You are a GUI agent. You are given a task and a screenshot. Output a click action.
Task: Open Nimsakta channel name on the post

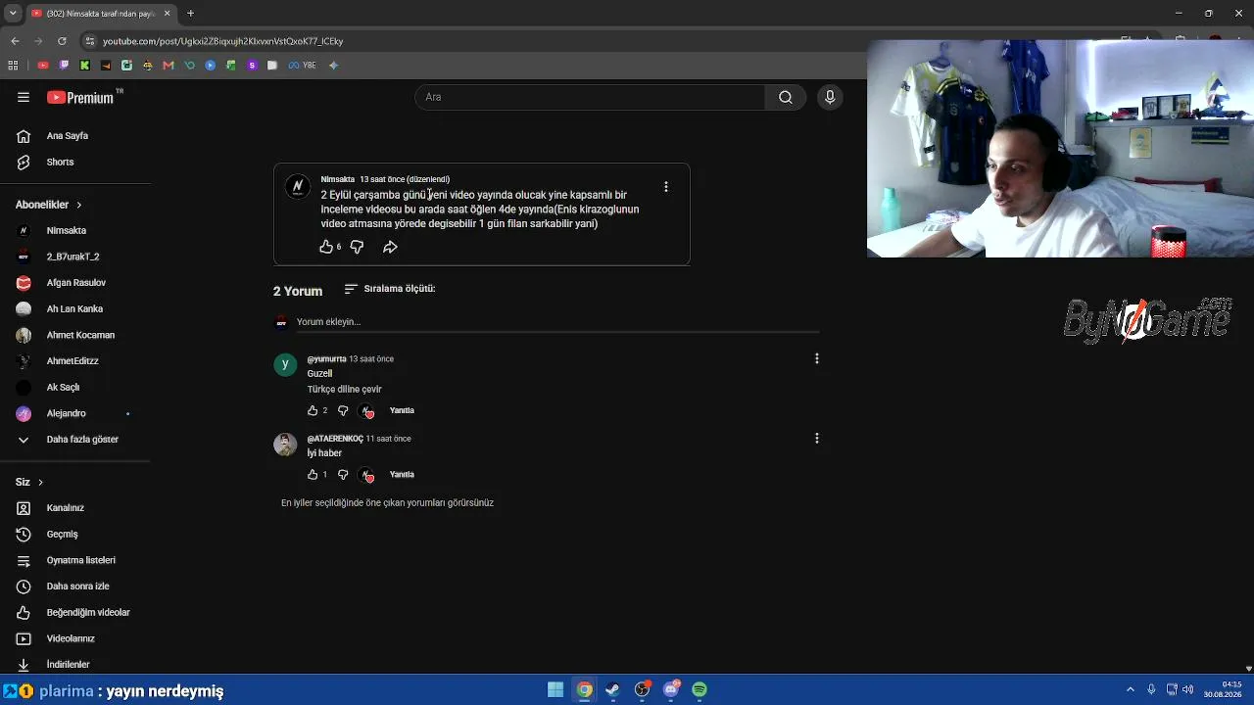click(x=337, y=179)
